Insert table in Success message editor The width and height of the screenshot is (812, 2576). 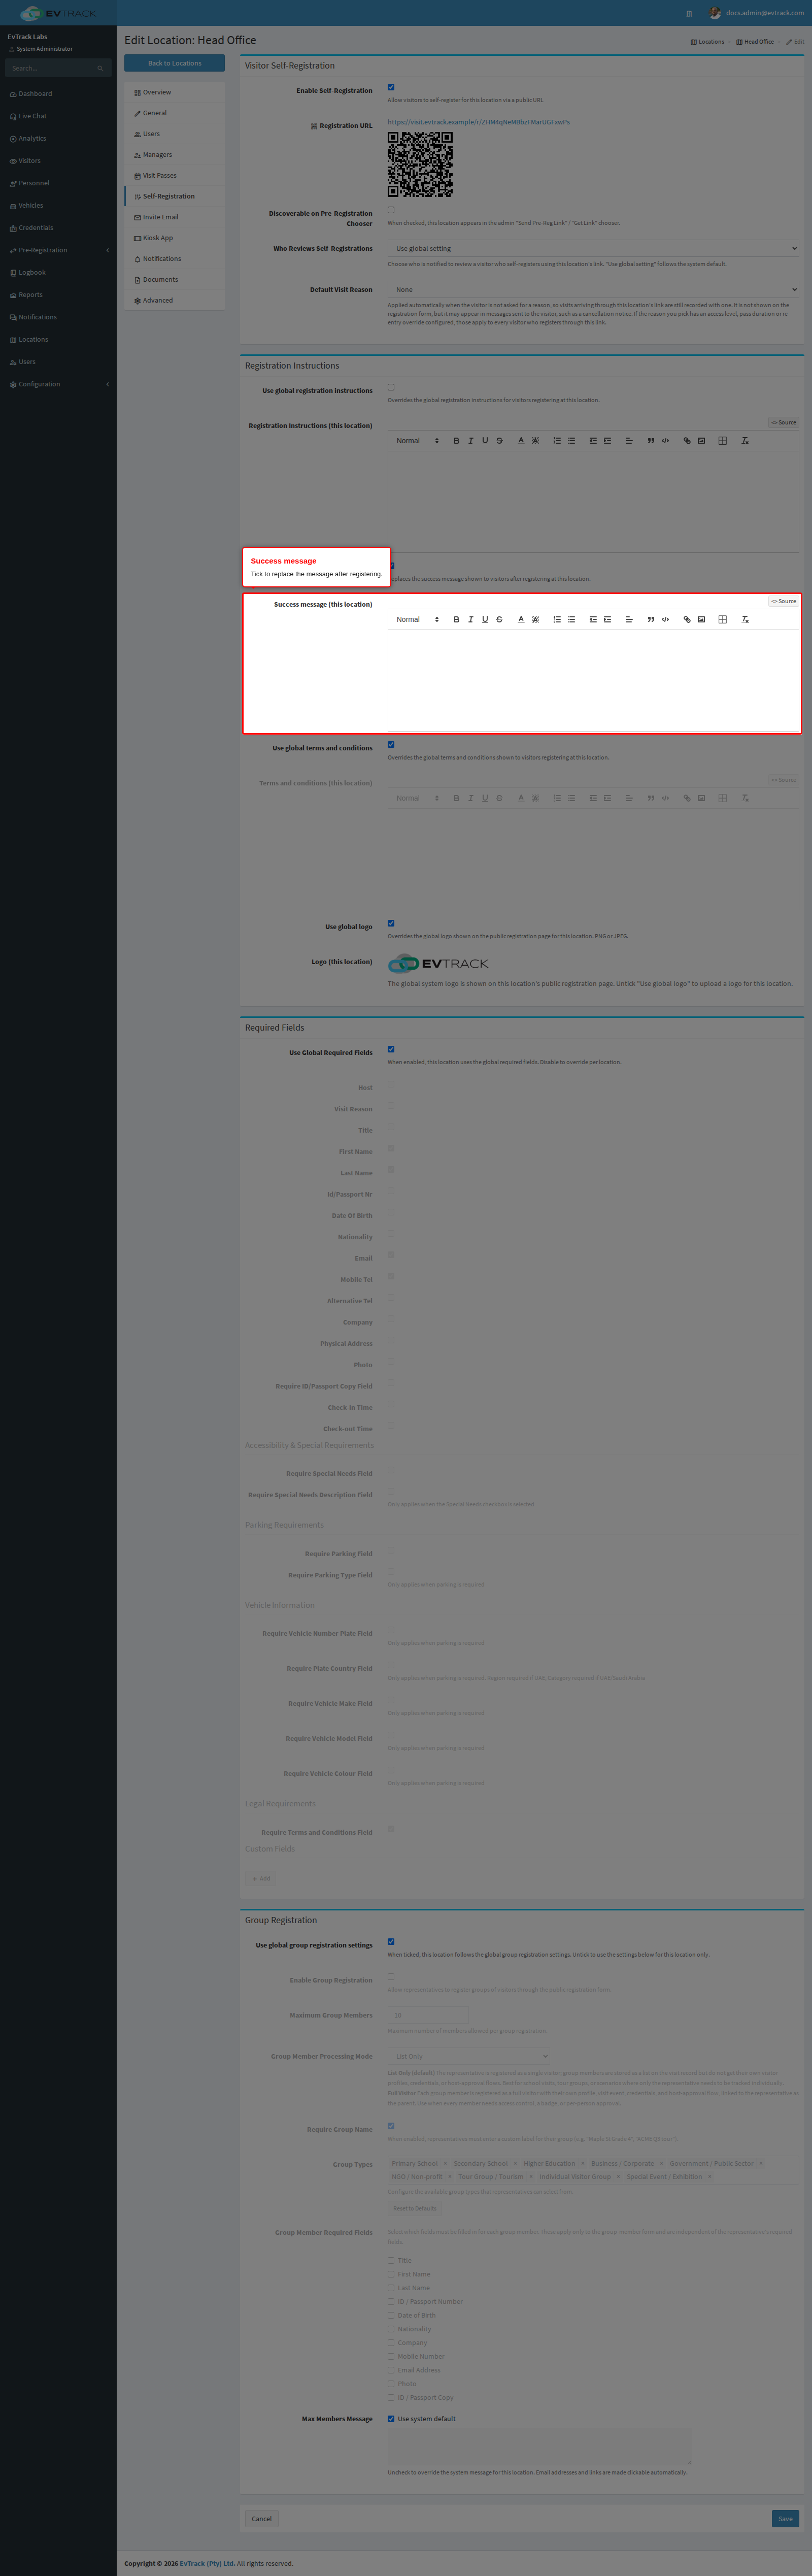point(722,619)
